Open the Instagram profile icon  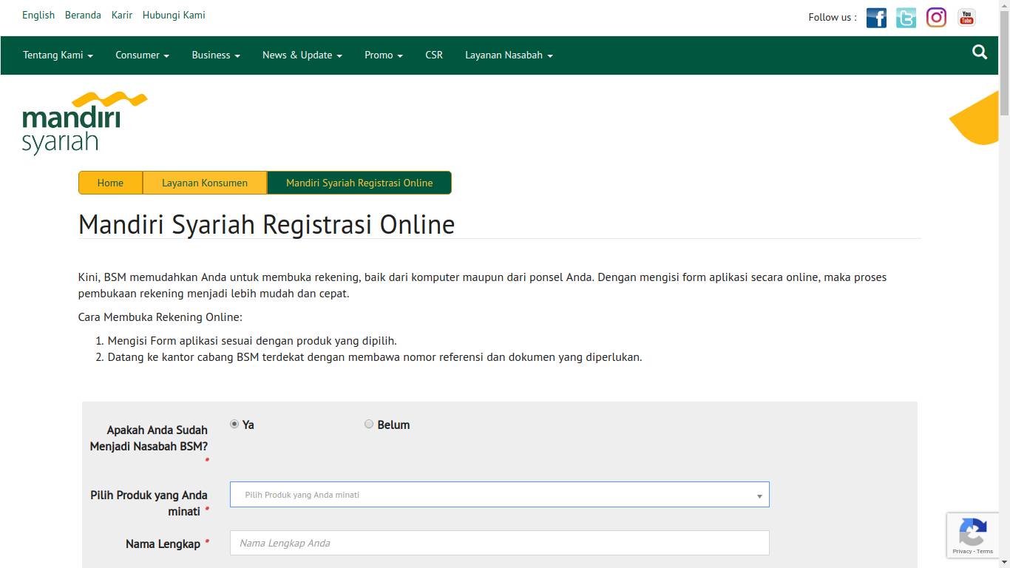936,18
